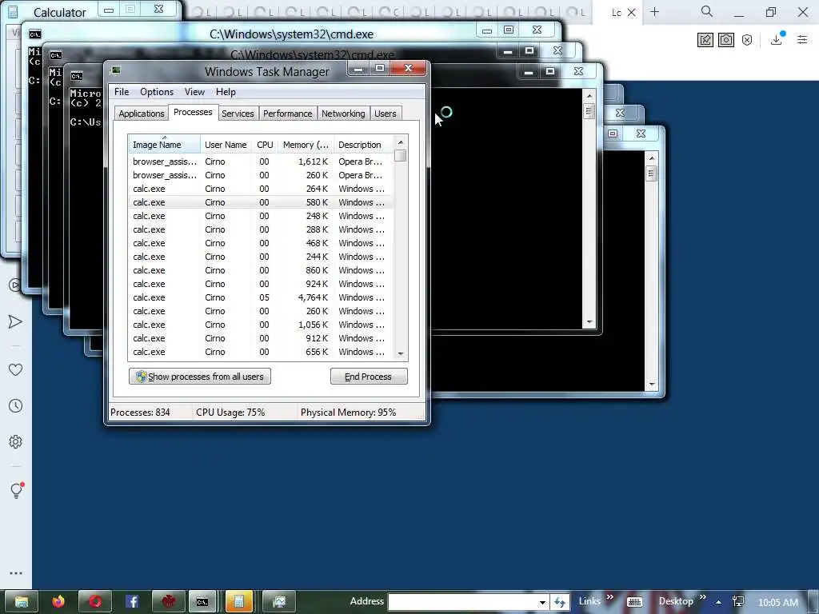The image size is (819, 614).
Task: Take a snapshot with the camera icon
Action: (x=726, y=40)
